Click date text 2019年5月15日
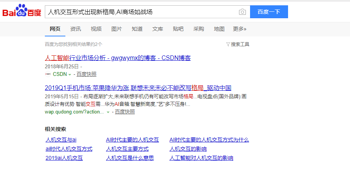This screenshot has width=350, height=170. (x=62, y=96)
